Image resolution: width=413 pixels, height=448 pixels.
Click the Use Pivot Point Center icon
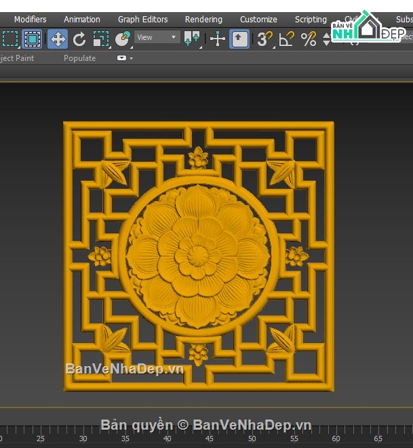192,39
